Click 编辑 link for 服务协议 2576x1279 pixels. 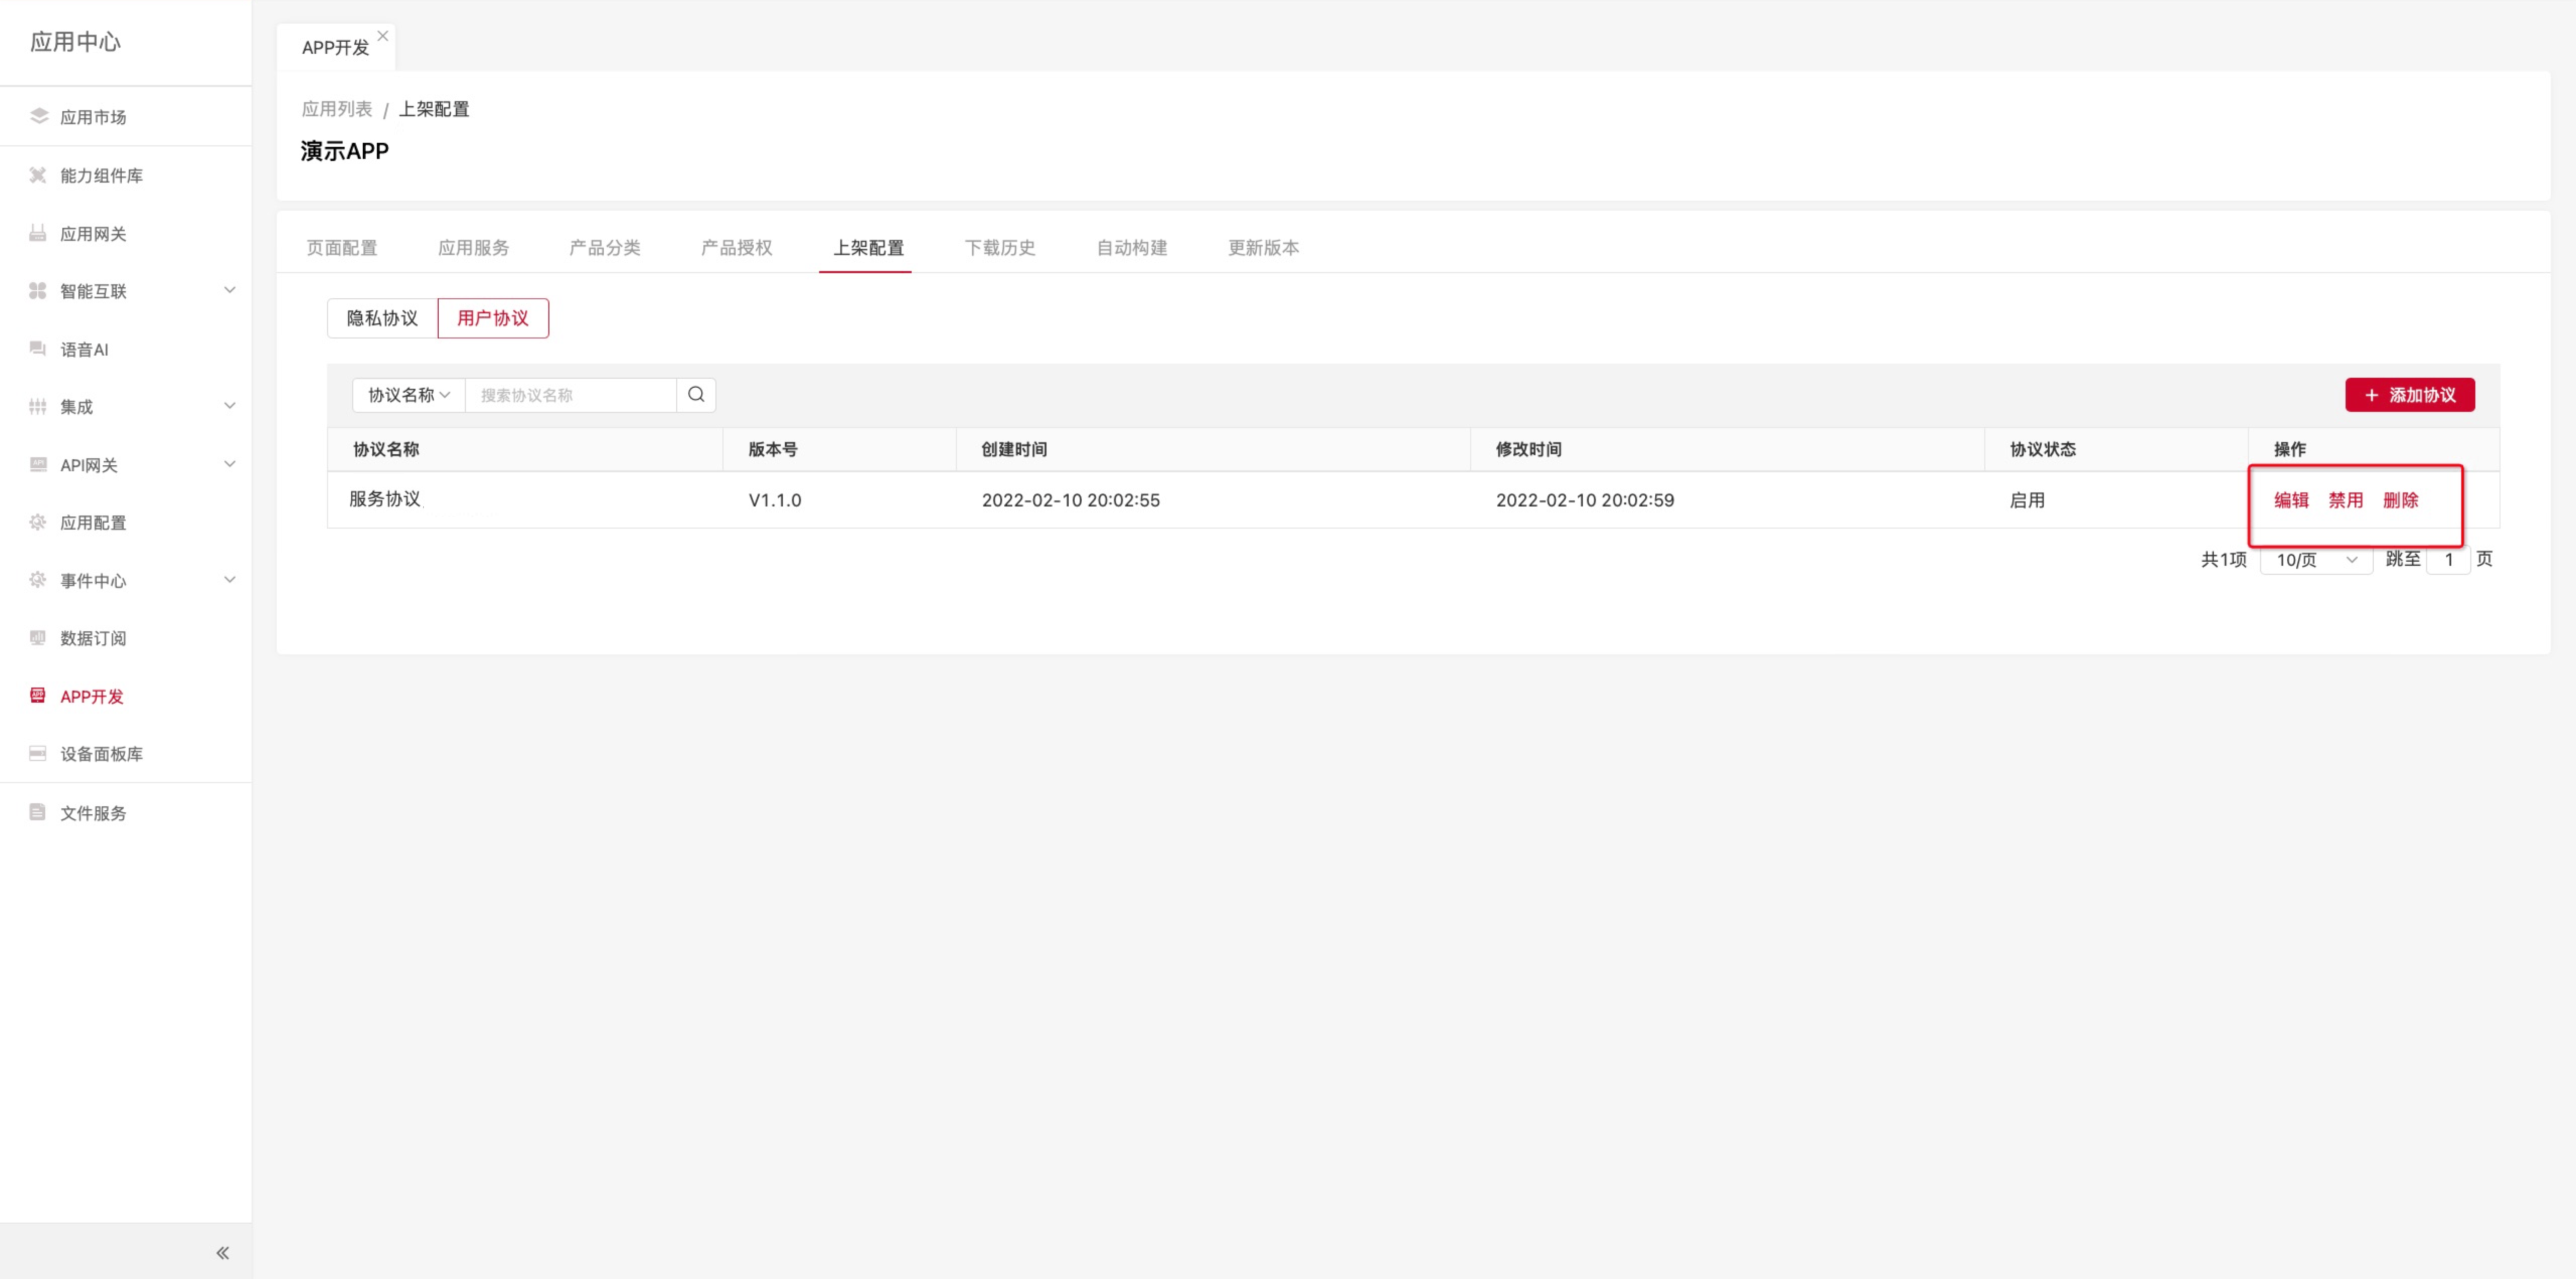(2290, 500)
